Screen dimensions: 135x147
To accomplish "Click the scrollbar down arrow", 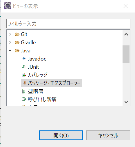I will (126, 102).
